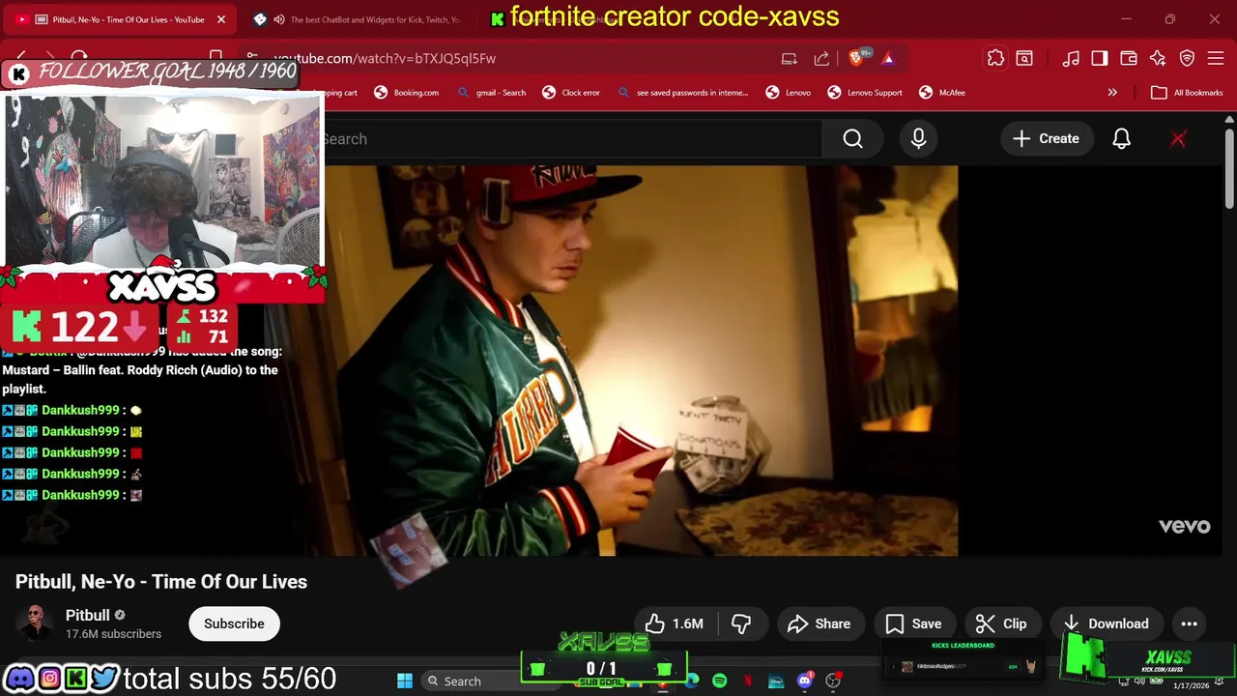Image resolution: width=1237 pixels, height=696 pixels.
Task: Open Brave VPN shield icon
Action: click(x=1187, y=58)
